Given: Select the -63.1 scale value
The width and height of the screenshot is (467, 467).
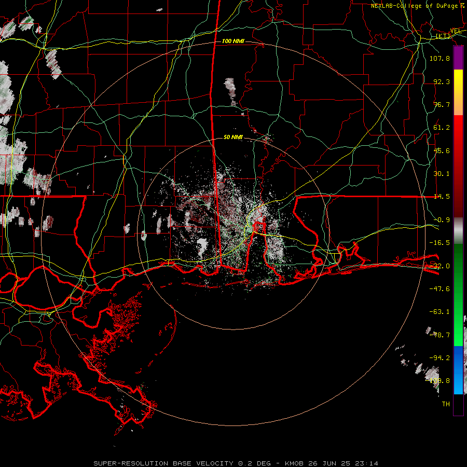Looking at the screenshot, I should 439,312.
